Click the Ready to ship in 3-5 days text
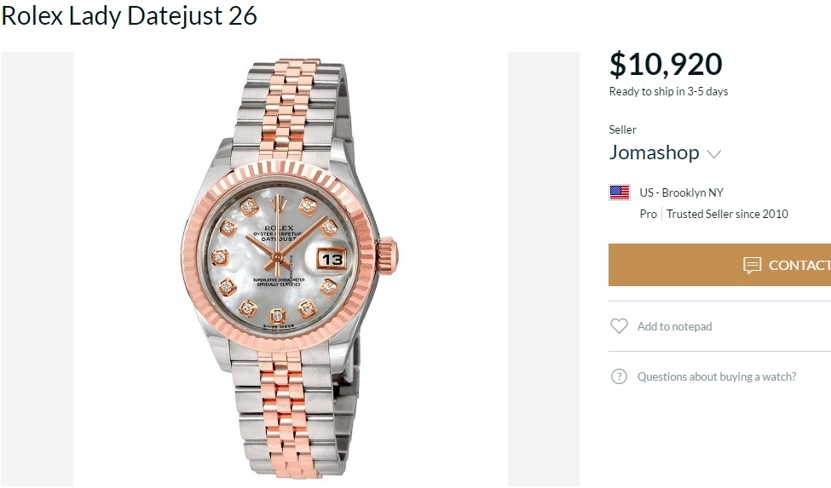The height and width of the screenshot is (488, 831). click(668, 91)
